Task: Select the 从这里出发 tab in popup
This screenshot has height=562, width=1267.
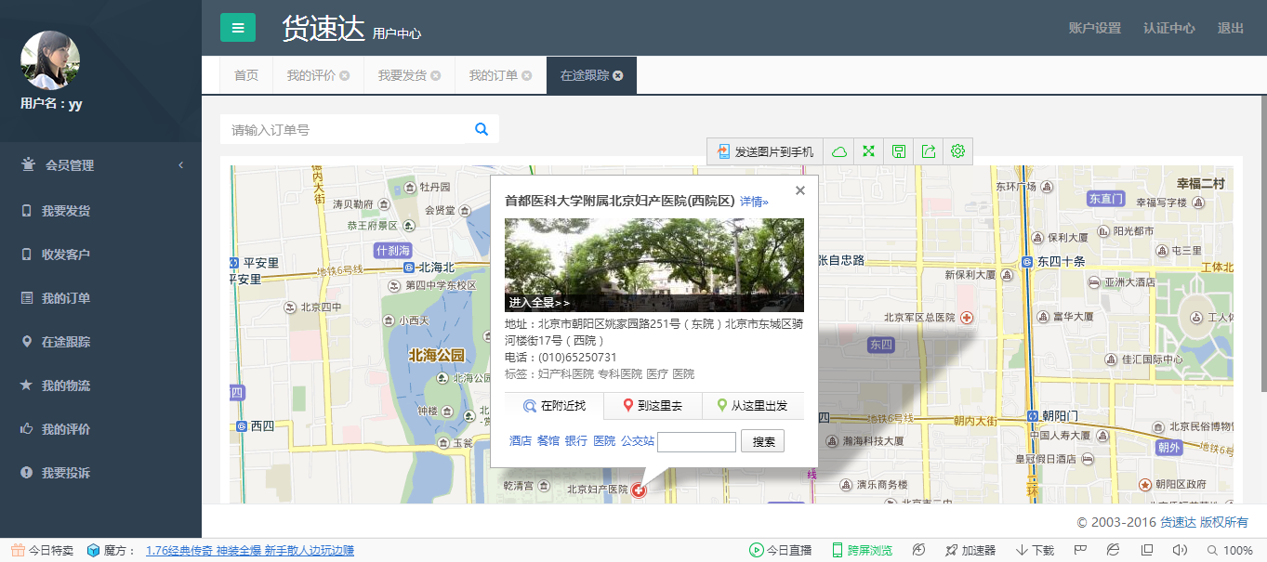Action: 752,406
